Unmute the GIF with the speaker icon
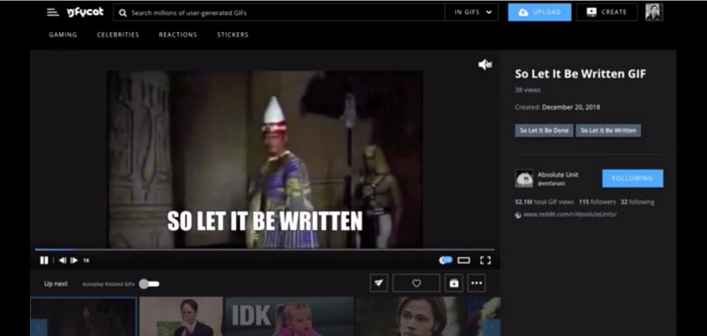This screenshot has width=707, height=336. coord(485,65)
